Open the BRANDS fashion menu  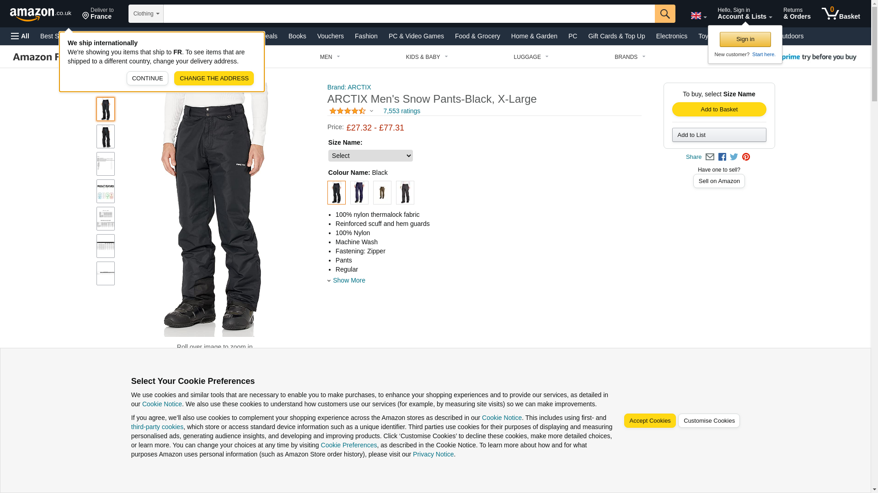coord(630,57)
